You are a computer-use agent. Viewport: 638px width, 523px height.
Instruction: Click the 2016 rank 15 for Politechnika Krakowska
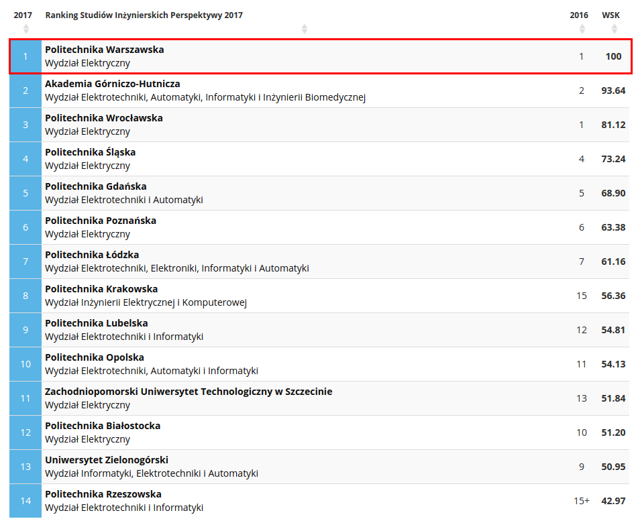[x=582, y=295]
